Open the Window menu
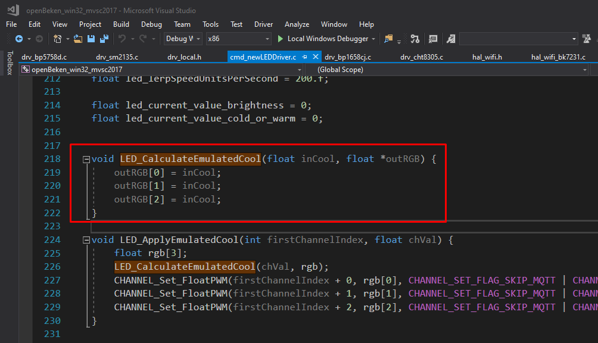This screenshot has height=343, width=598. 334,24
